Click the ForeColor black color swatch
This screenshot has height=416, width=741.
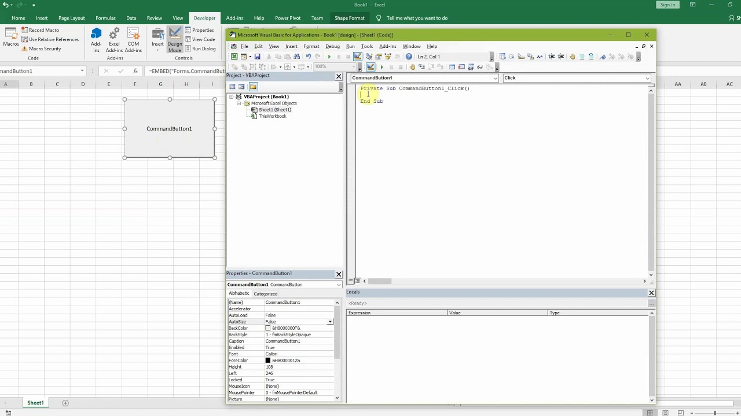pos(268,361)
